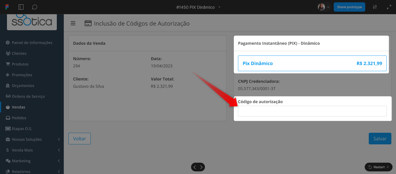Focus the Código de autorização input field
The height and width of the screenshot is (174, 396).
click(312, 111)
